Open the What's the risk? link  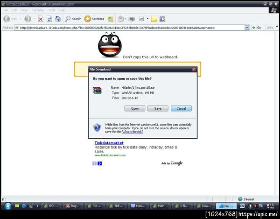point(133,132)
